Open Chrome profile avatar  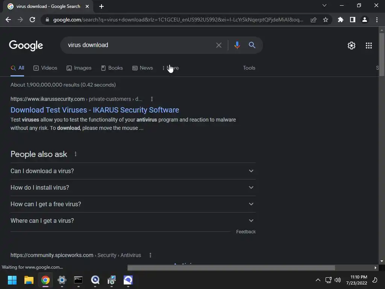tap(365, 20)
